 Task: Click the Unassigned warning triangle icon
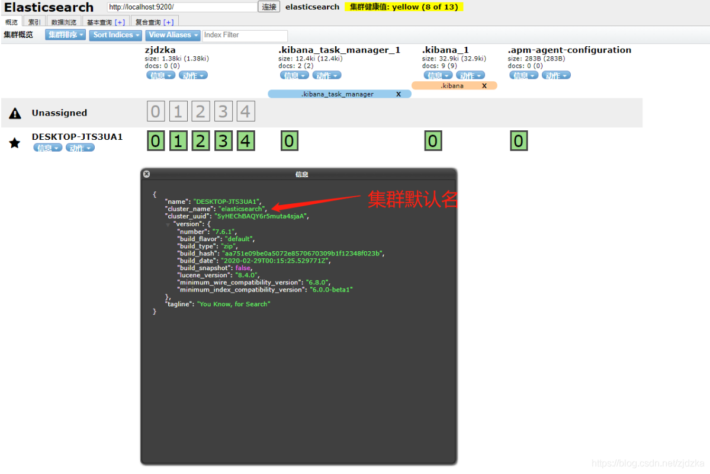[x=15, y=113]
